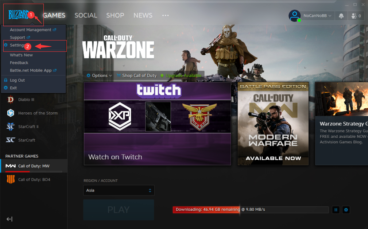Image resolution: width=368 pixels, height=229 pixels.
Task: Expand the NoCanNoBB account menu
Action: click(317, 16)
